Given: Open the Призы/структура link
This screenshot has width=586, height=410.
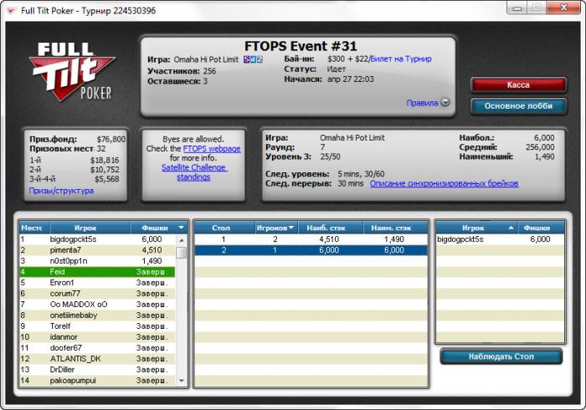Looking at the screenshot, I should coord(61,191).
